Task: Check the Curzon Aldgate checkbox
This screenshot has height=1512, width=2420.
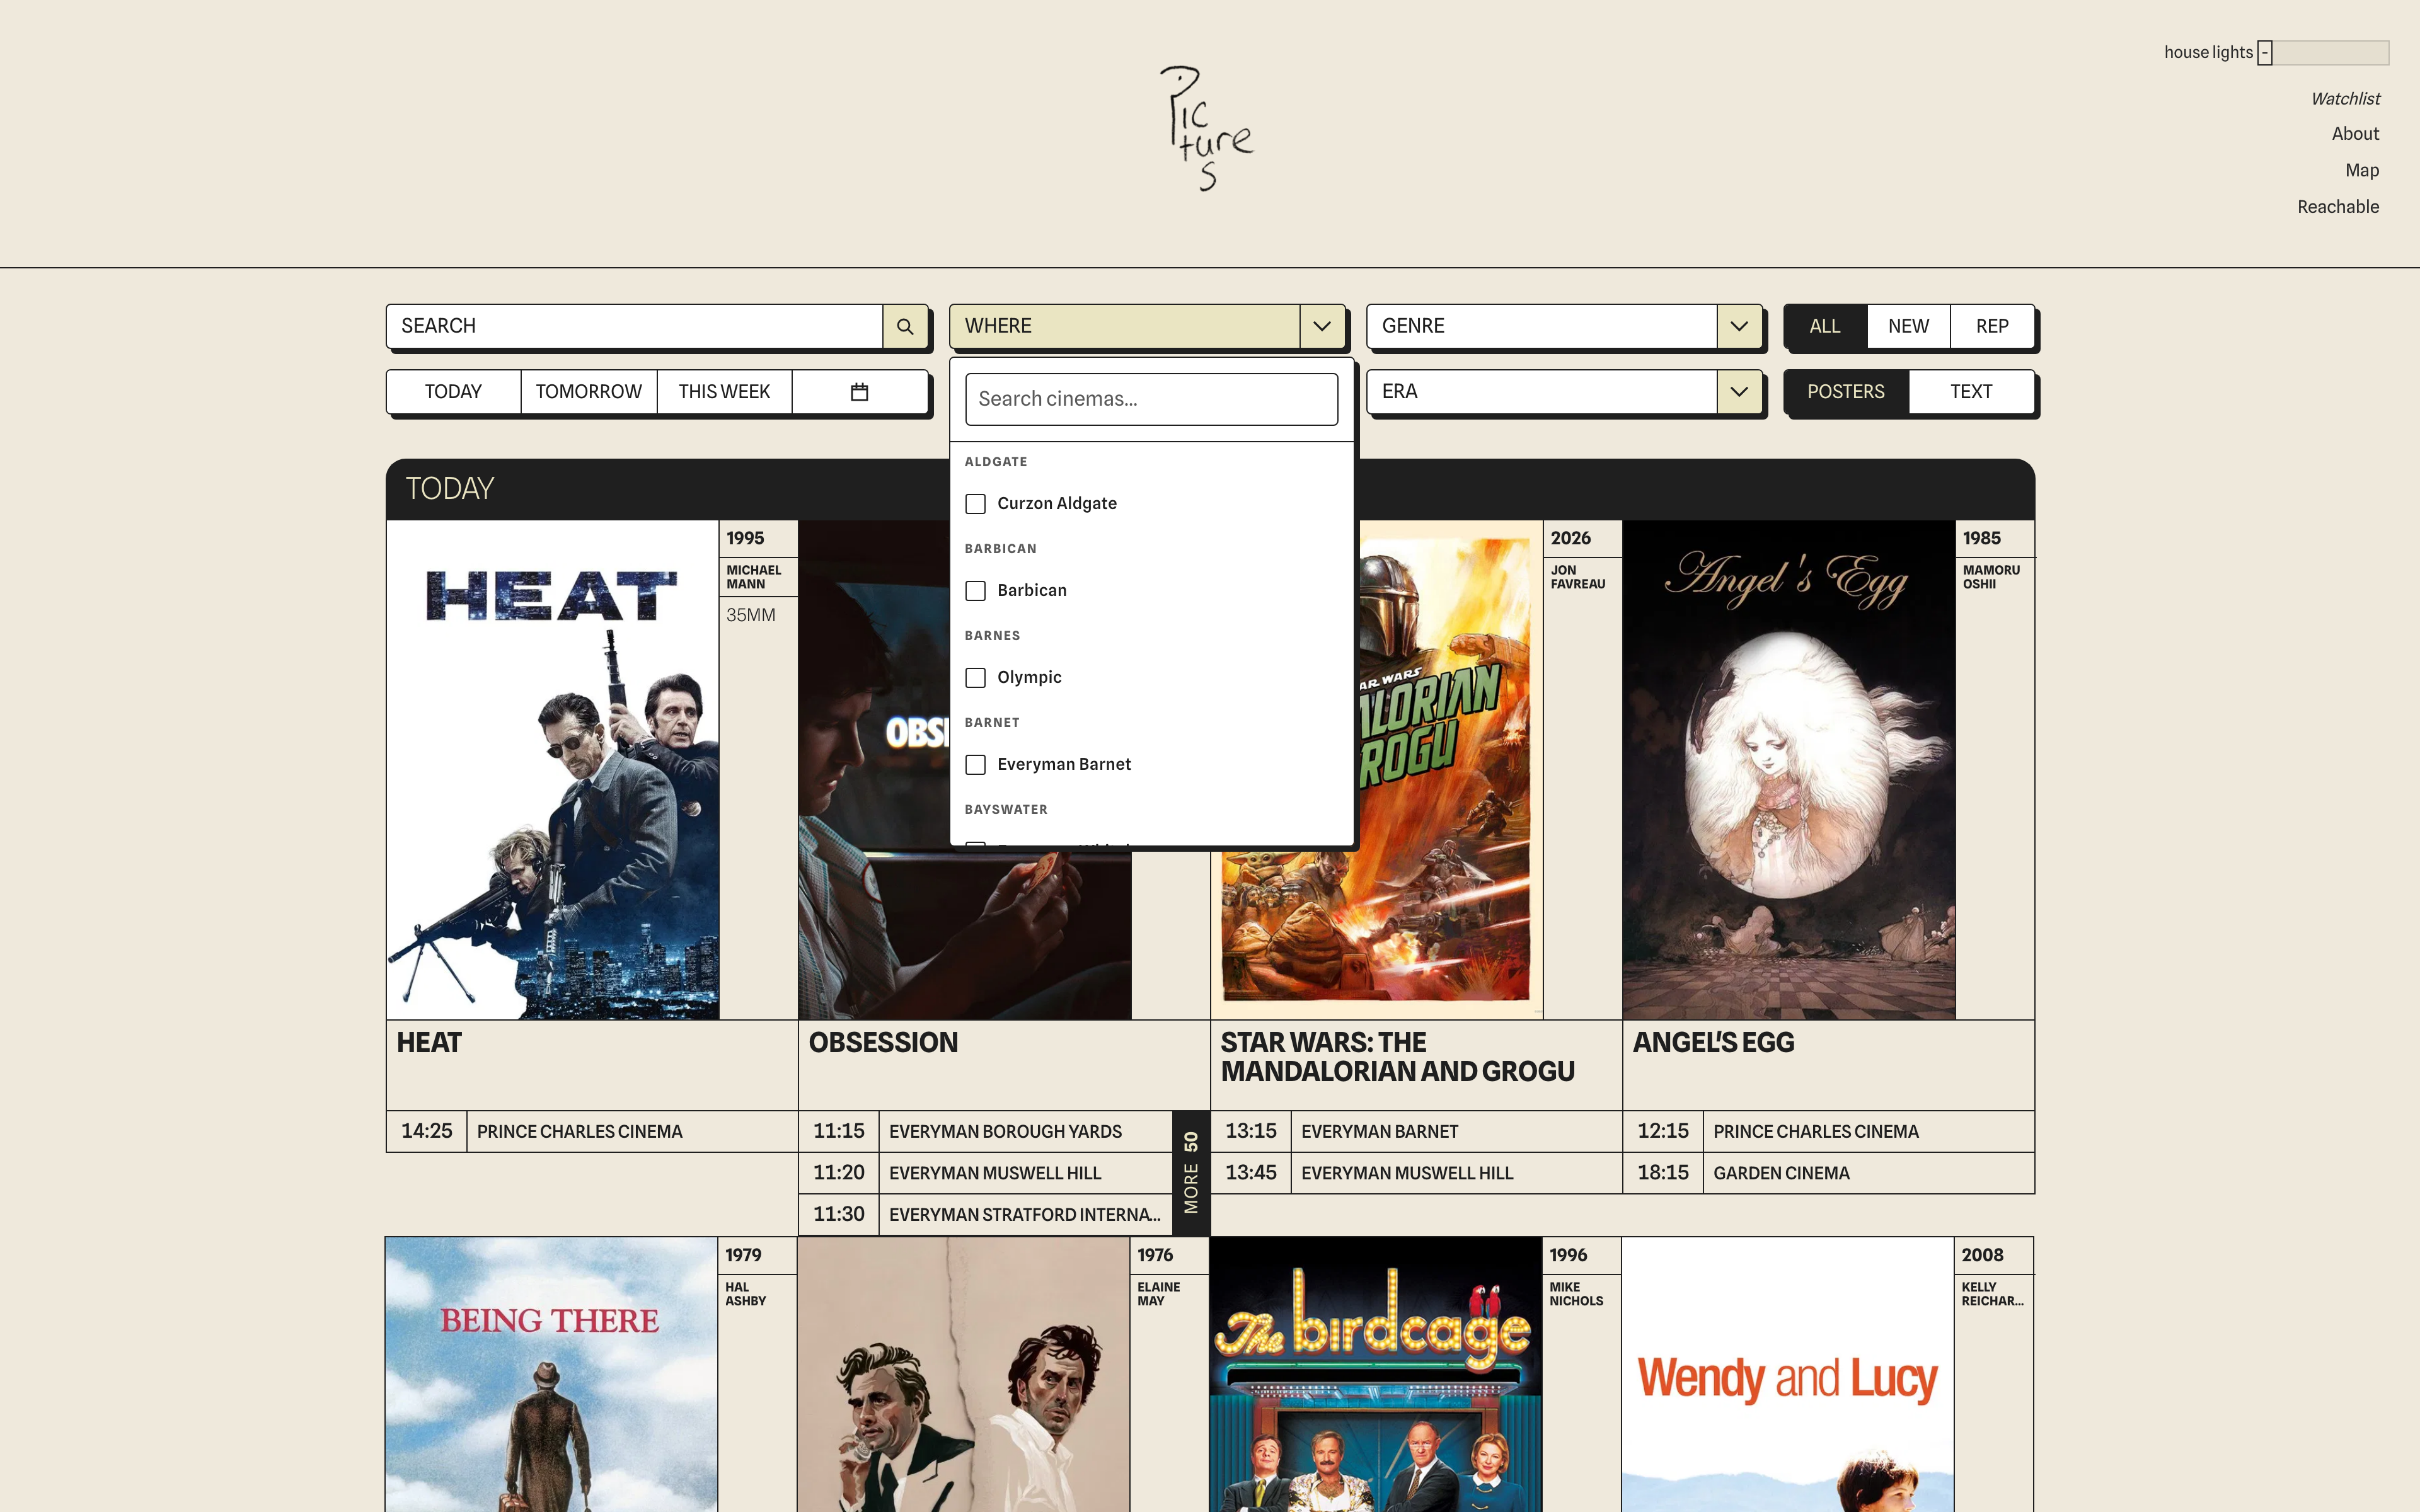Action: pyautogui.click(x=975, y=504)
